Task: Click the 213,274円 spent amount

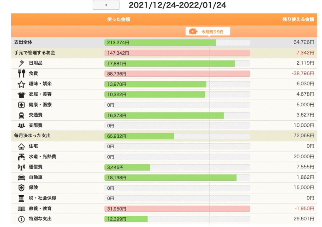Action: click(118, 43)
